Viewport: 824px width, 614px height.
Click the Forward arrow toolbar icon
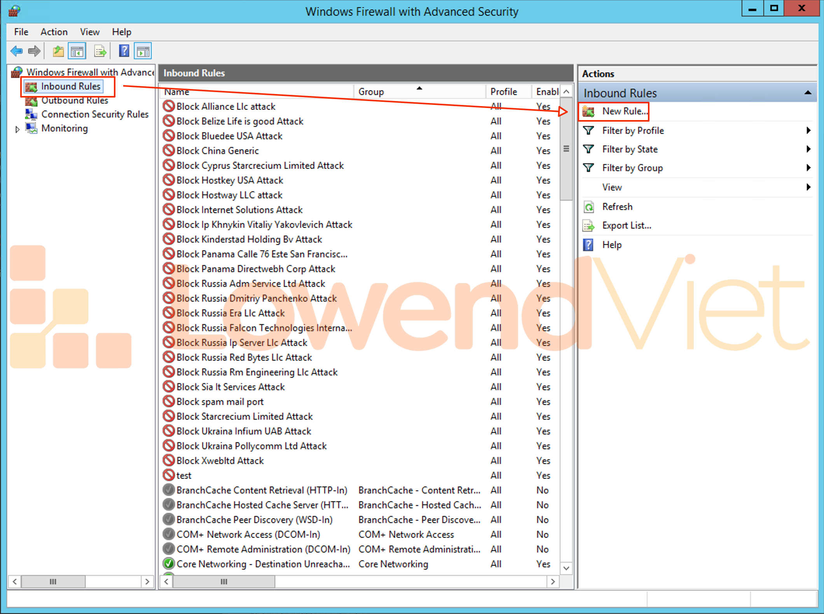[x=34, y=51]
